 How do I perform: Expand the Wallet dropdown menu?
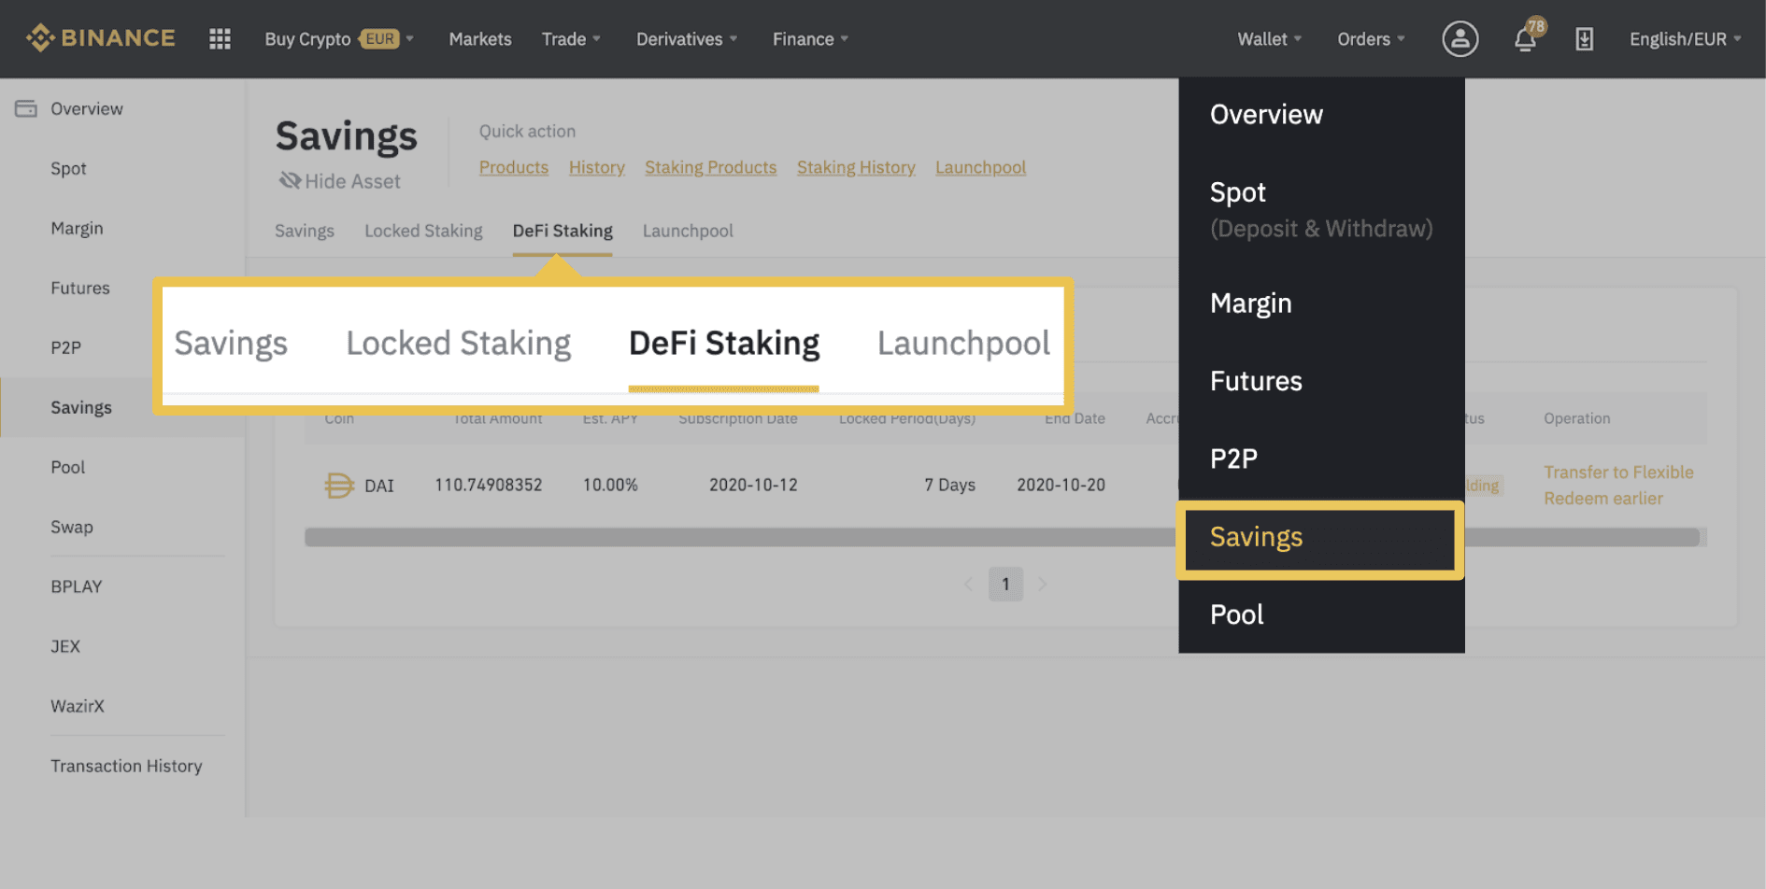[1269, 38]
